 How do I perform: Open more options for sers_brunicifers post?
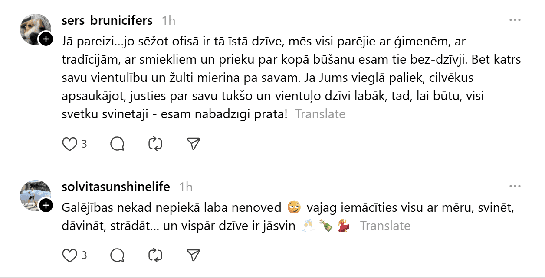(515, 20)
